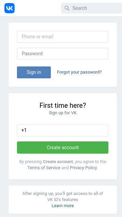Click the white header bar beside the logo
The image size is (122, 217).
click(x=38, y=8)
